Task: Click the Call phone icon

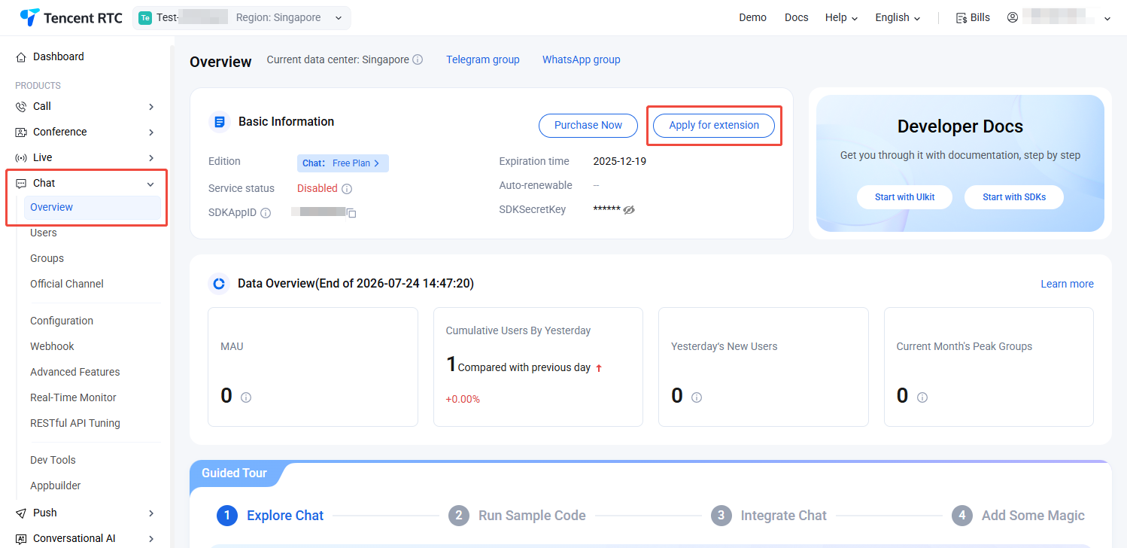Action: 21,107
